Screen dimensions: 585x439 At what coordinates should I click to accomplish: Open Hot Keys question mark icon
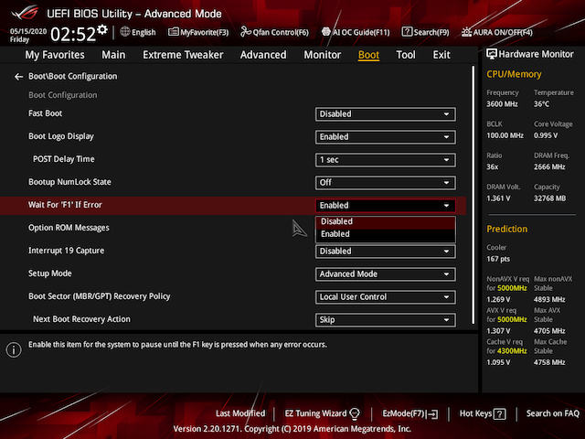pyautogui.click(x=500, y=413)
